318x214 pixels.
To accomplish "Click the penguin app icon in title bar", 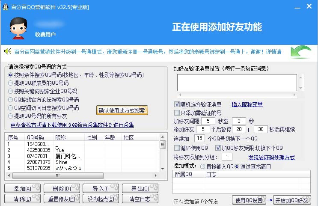I will pyautogui.click(x=5, y=7).
